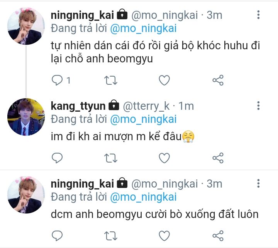The width and height of the screenshot is (278, 248).
Task: Open @mo_ningkai mention in kang_ttyun's reply
Action: point(143,119)
